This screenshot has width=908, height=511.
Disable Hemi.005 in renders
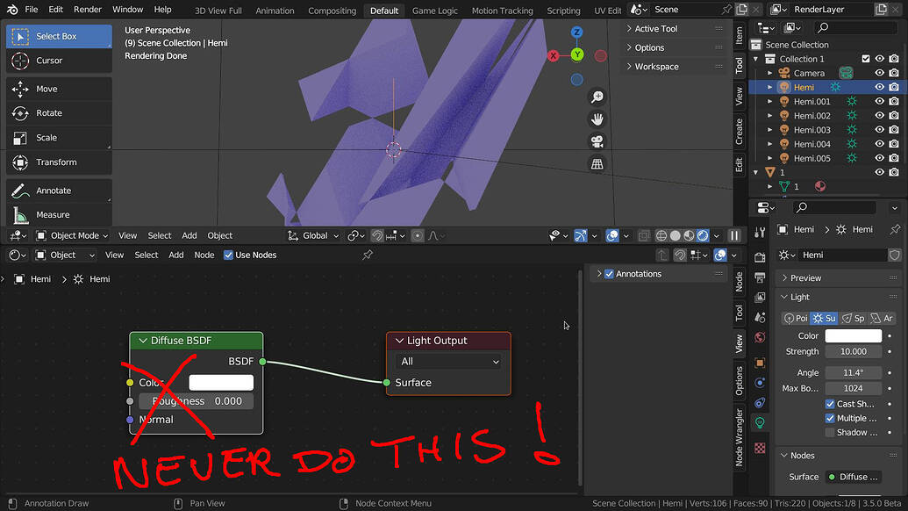894,158
